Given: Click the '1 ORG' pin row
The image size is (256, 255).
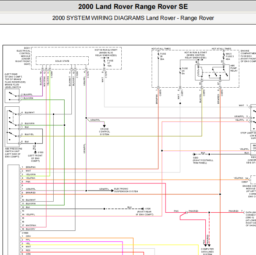Looking at the screenshot, I should click(x=26, y=236).
